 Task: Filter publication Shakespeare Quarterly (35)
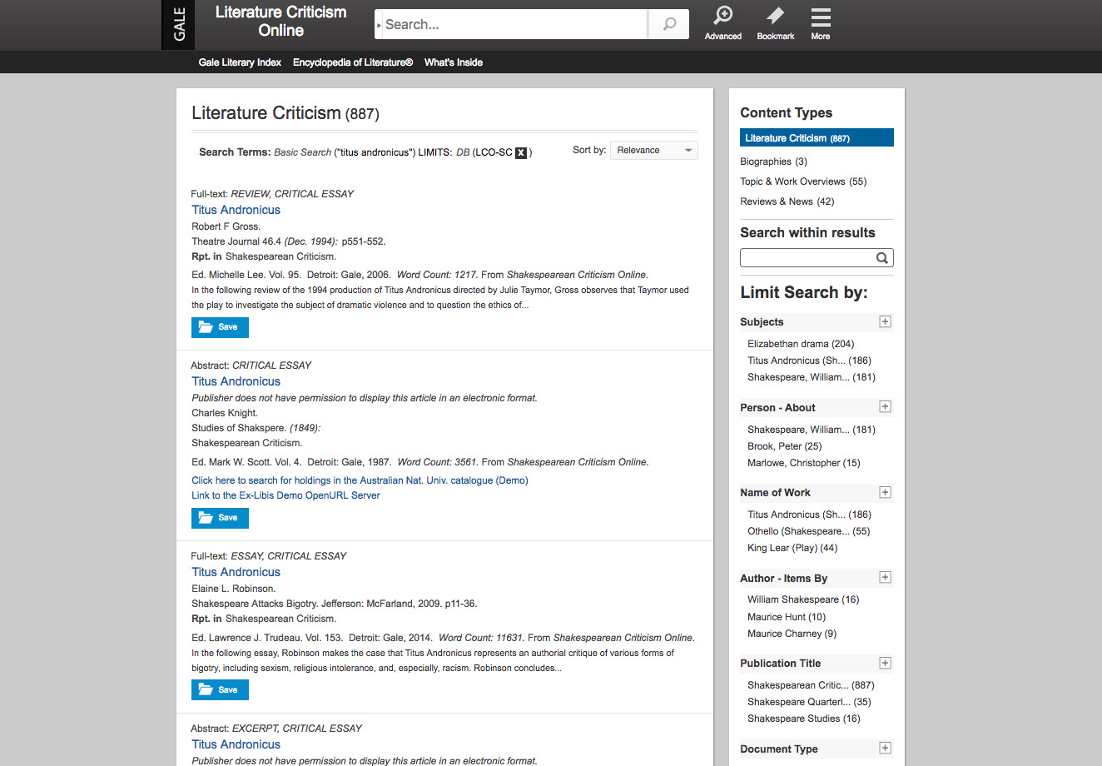pyautogui.click(x=809, y=702)
